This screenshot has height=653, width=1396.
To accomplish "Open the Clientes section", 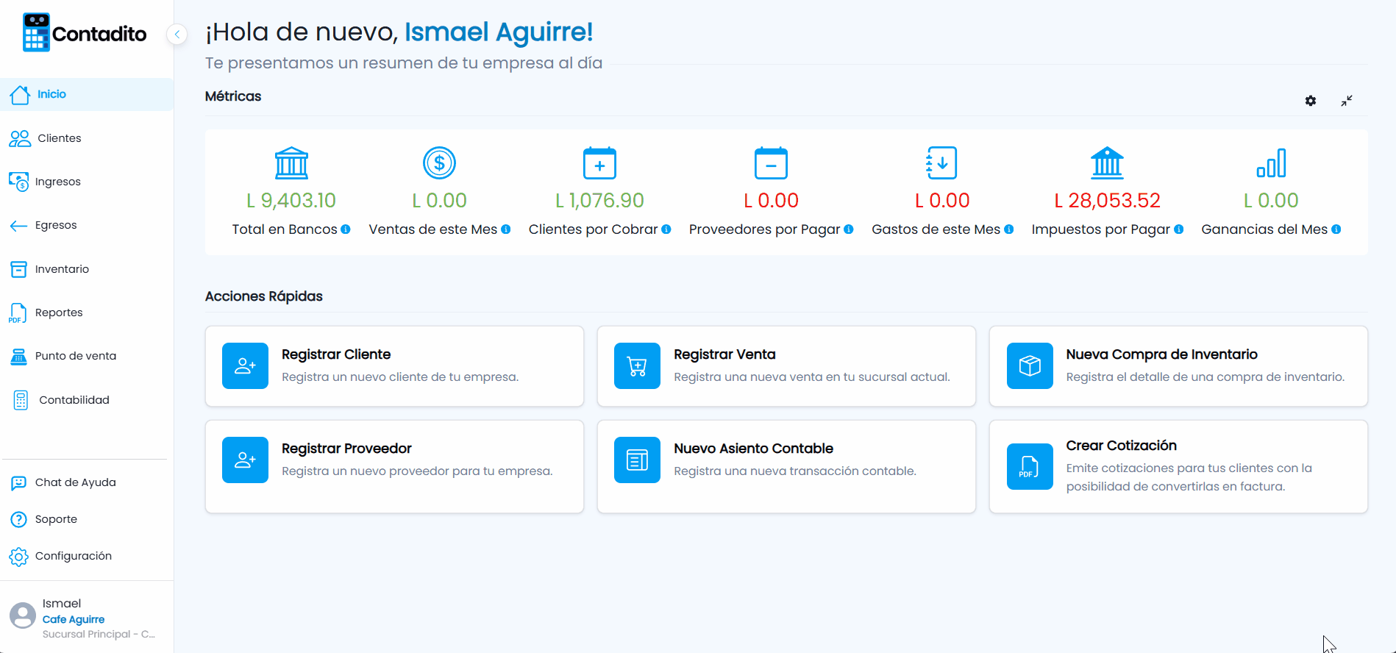I will (x=87, y=138).
